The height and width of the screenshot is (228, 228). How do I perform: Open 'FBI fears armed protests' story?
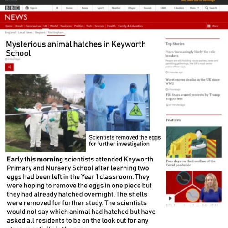point(193,97)
